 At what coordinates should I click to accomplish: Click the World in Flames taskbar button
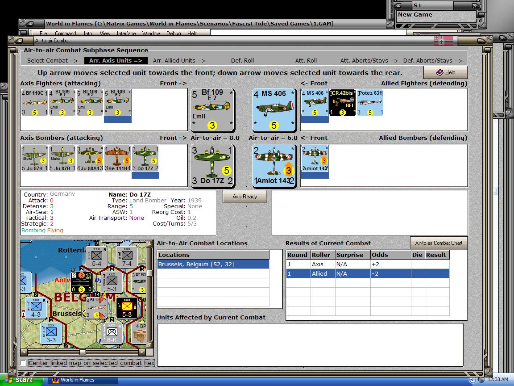click(x=83, y=380)
